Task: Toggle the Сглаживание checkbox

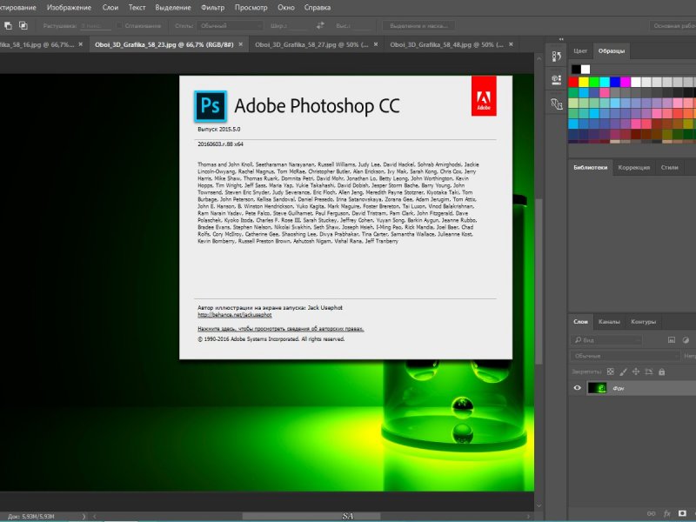Action: tap(119, 26)
